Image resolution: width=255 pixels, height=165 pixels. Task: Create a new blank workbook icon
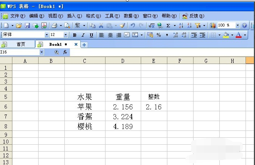[6, 25]
